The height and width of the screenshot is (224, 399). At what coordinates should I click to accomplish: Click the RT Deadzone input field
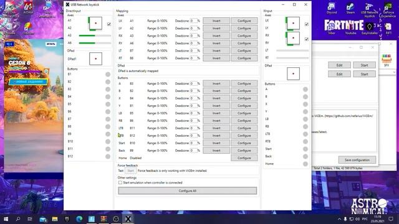[x=194, y=58]
